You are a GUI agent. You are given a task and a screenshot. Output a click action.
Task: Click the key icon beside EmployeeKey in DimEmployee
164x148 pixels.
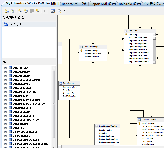point(139,123)
